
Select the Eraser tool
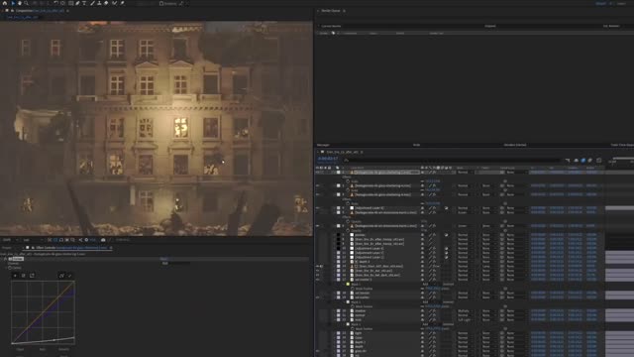[106, 3]
